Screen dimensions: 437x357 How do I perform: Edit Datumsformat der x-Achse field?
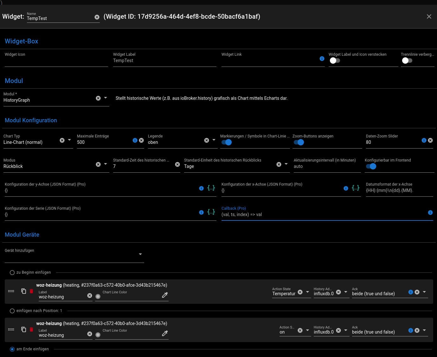(x=400, y=190)
